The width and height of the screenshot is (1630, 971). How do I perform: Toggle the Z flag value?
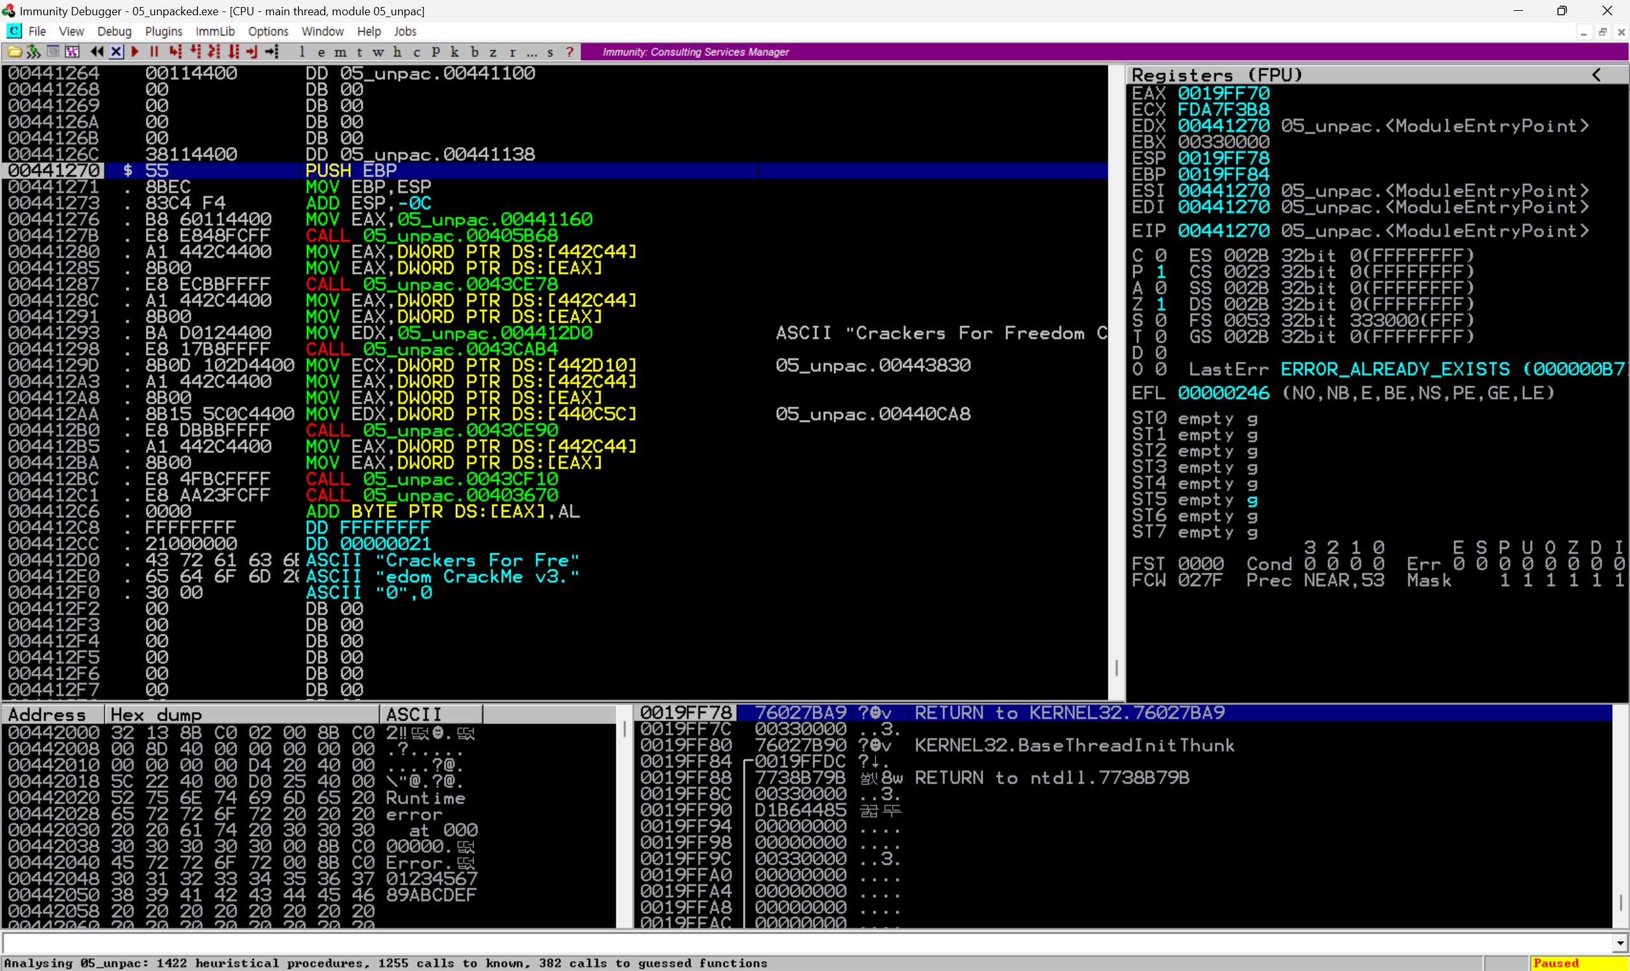(x=1161, y=304)
